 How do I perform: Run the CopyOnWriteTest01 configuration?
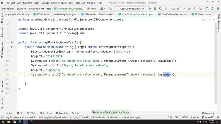coord(150,9)
